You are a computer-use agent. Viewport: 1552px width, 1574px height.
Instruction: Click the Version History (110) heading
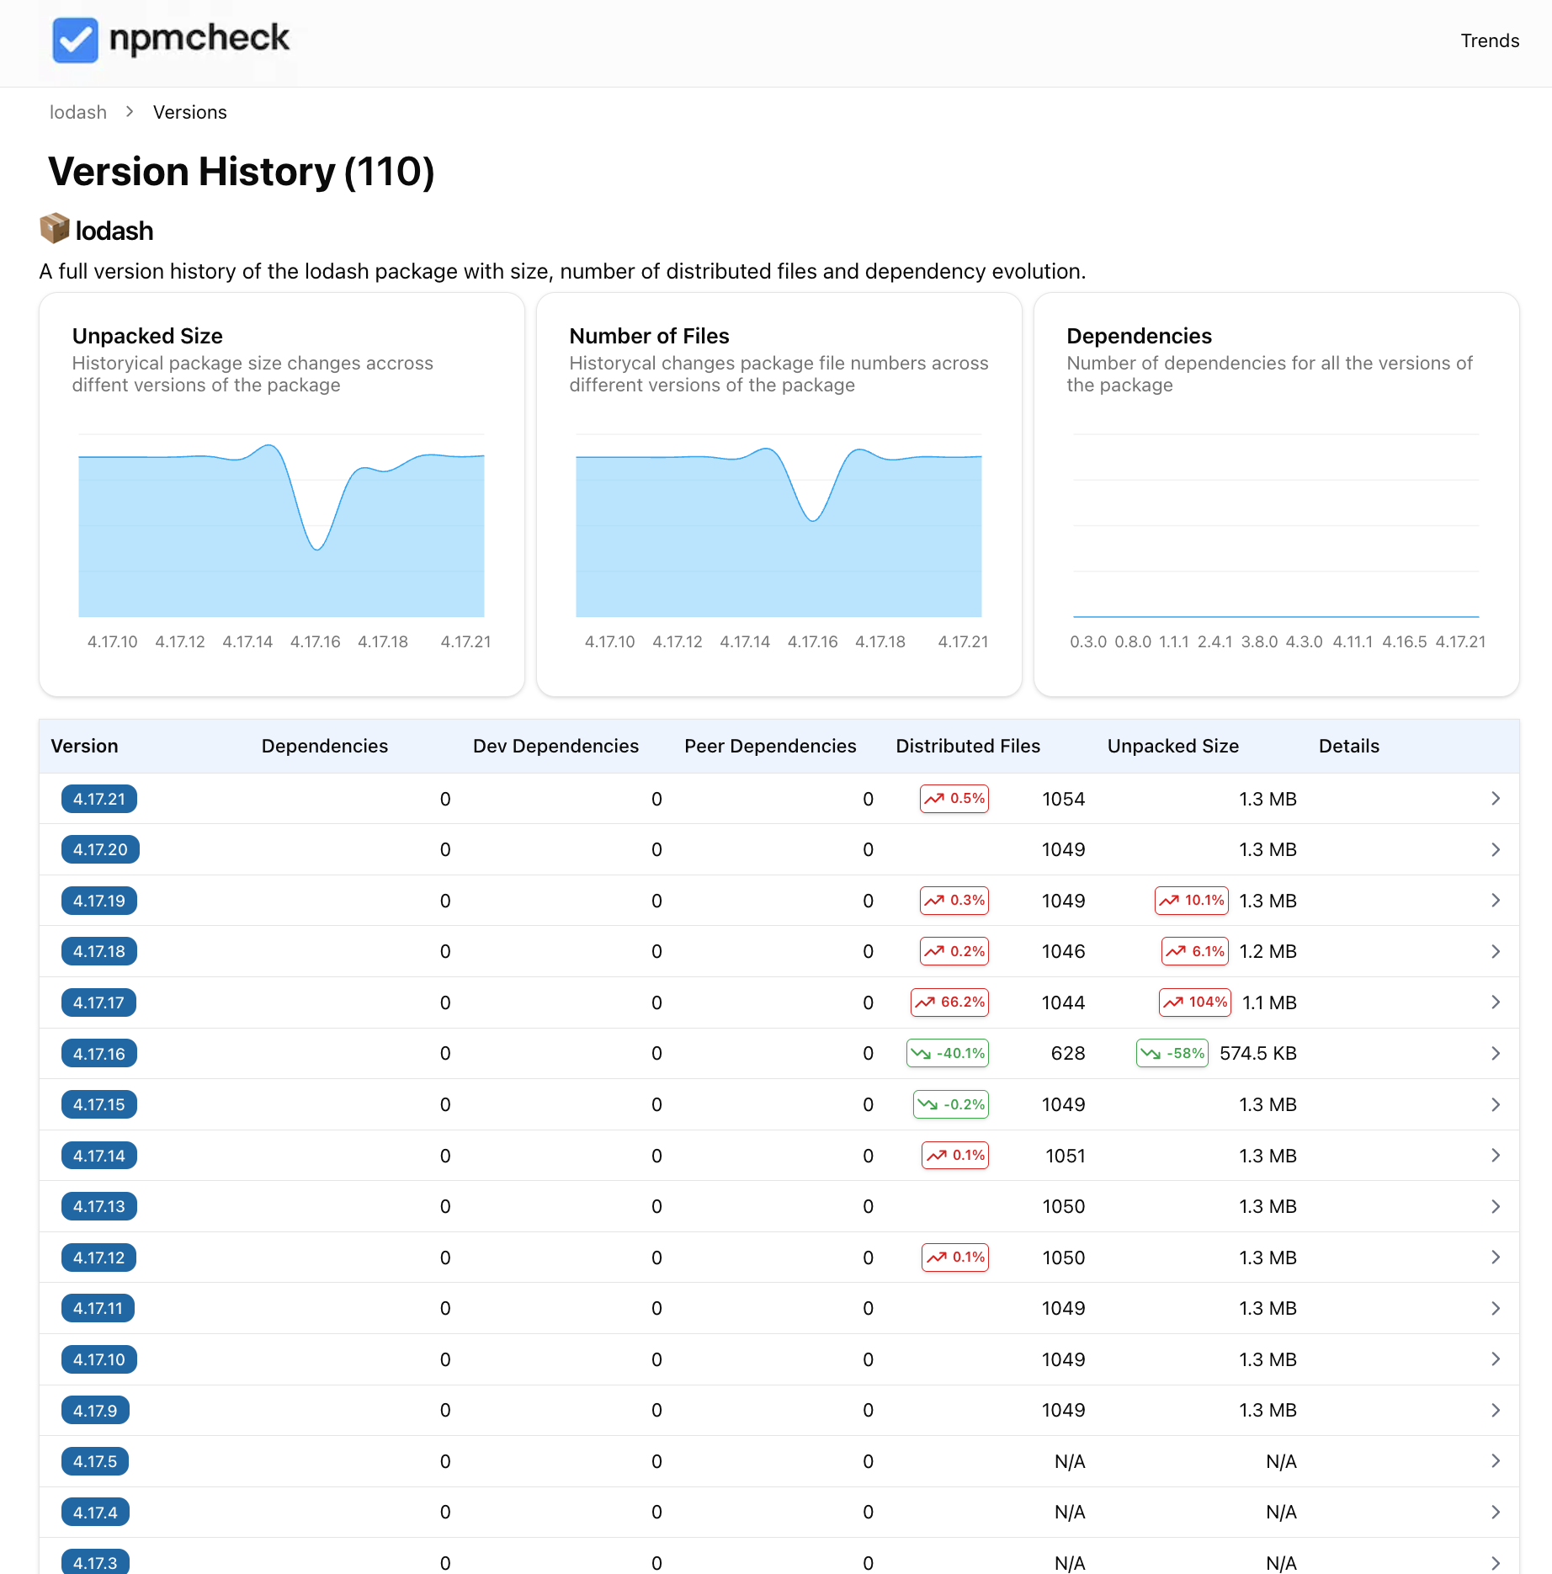[242, 172]
